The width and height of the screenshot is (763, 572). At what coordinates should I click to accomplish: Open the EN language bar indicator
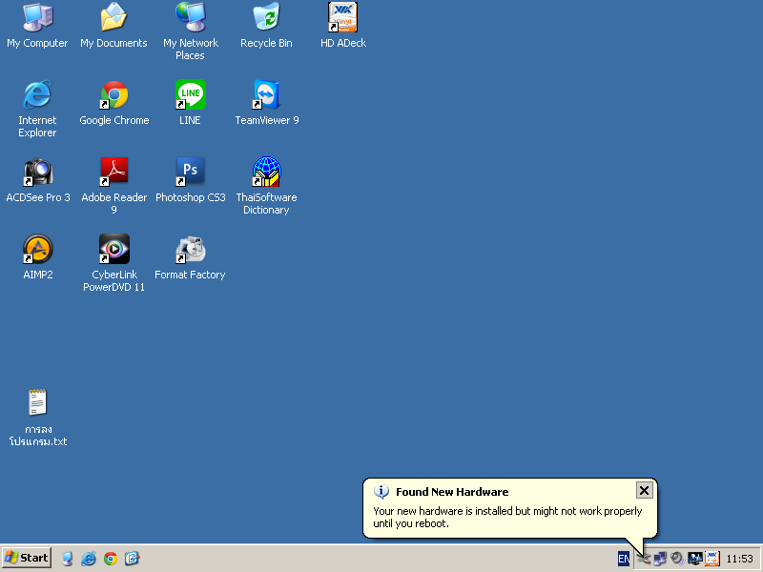pos(624,559)
